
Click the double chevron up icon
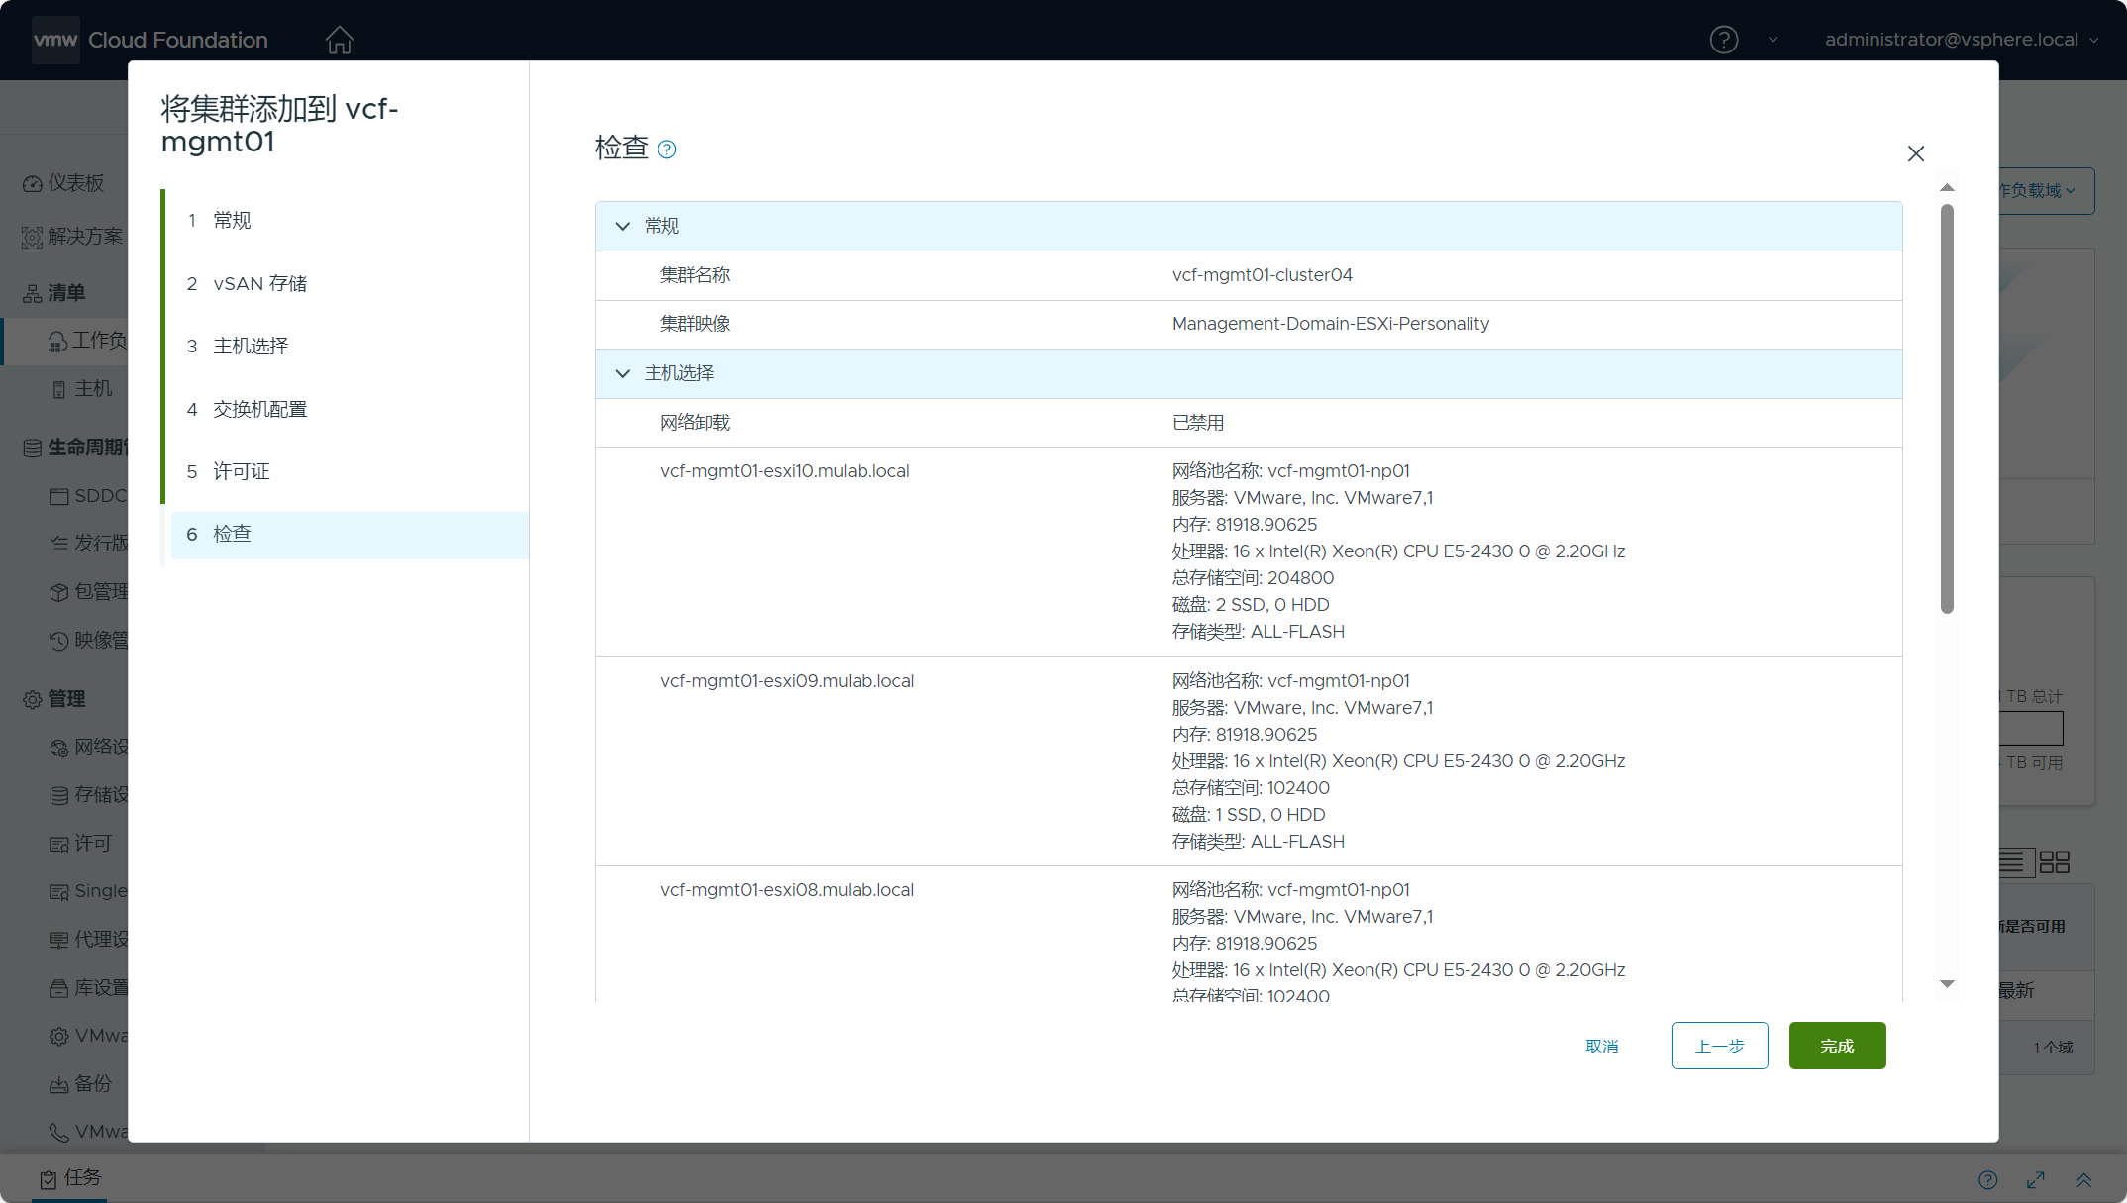click(2083, 1180)
